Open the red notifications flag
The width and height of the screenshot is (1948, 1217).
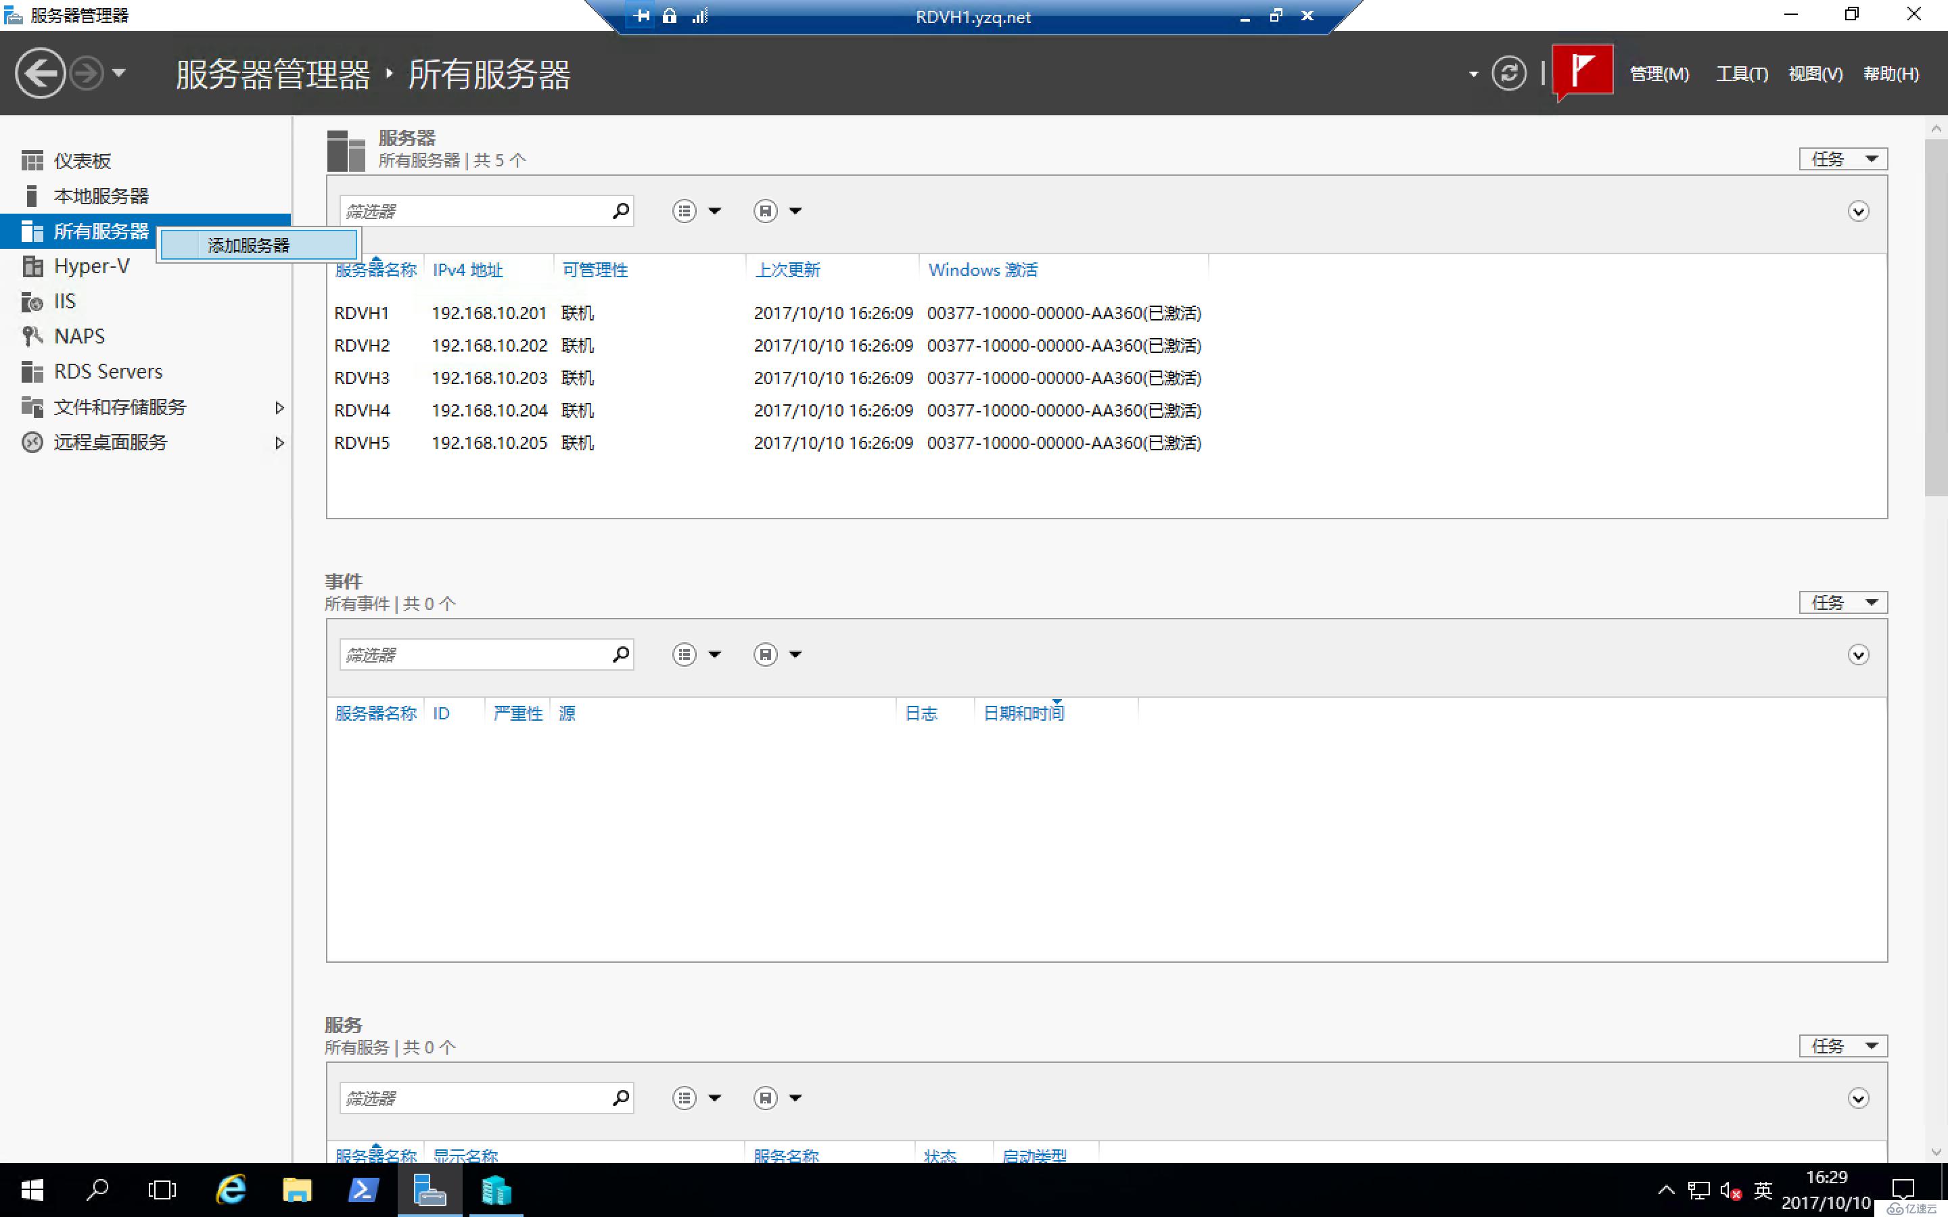pyautogui.click(x=1582, y=72)
